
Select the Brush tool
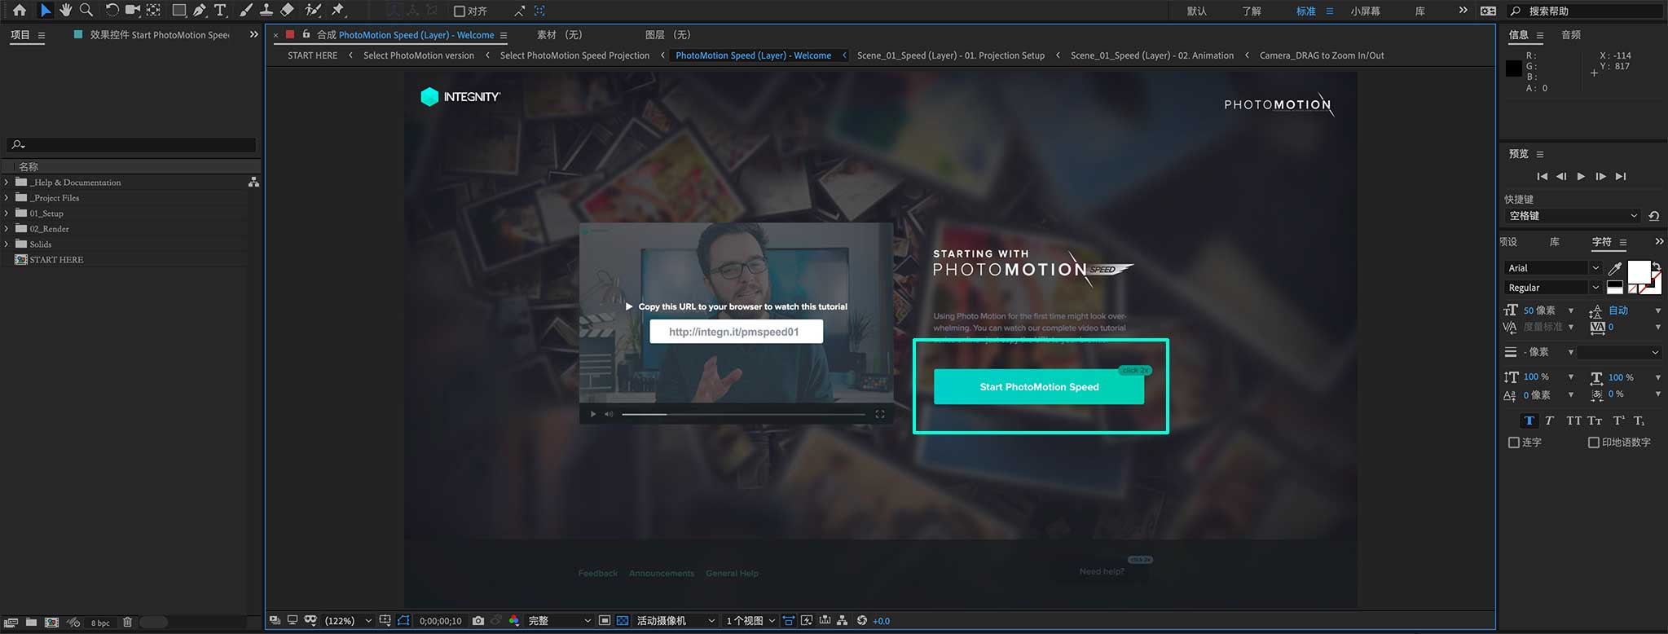(x=245, y=11)
